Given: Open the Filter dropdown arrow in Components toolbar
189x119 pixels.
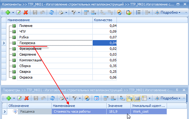Looking at the screenshot, I should 79,12.
